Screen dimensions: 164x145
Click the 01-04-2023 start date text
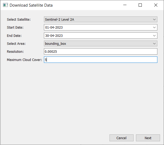tap(54, 27)
